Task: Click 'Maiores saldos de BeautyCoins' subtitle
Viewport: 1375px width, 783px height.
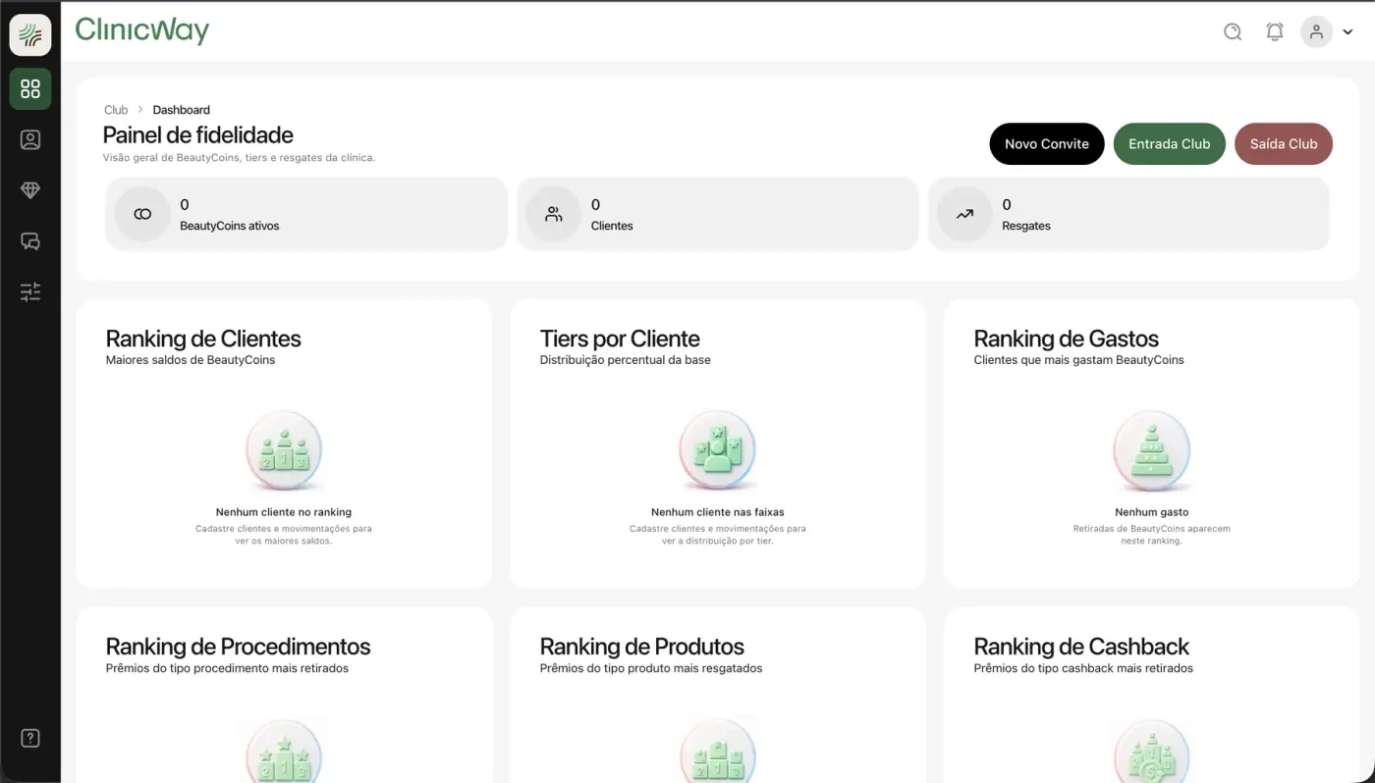Action: (191, 360)
